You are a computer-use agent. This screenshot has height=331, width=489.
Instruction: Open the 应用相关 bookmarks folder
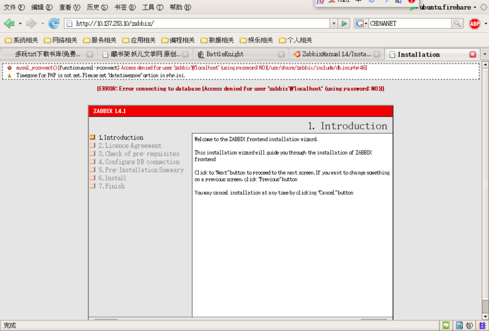pos(139,40)
